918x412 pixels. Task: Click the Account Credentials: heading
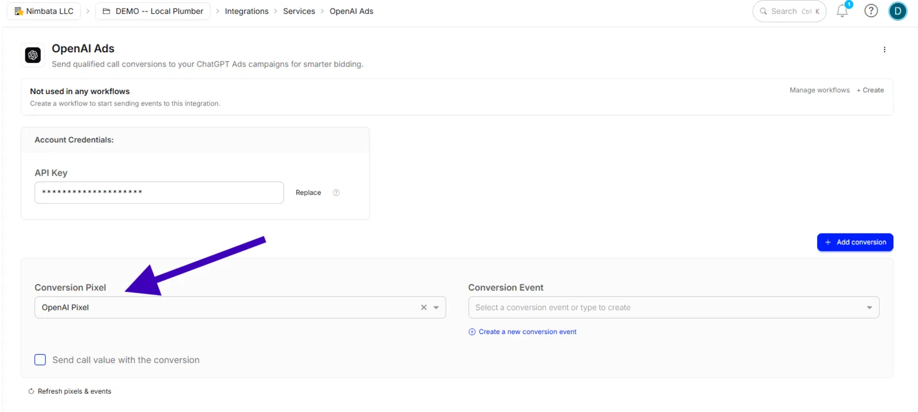tap(74, 140)
